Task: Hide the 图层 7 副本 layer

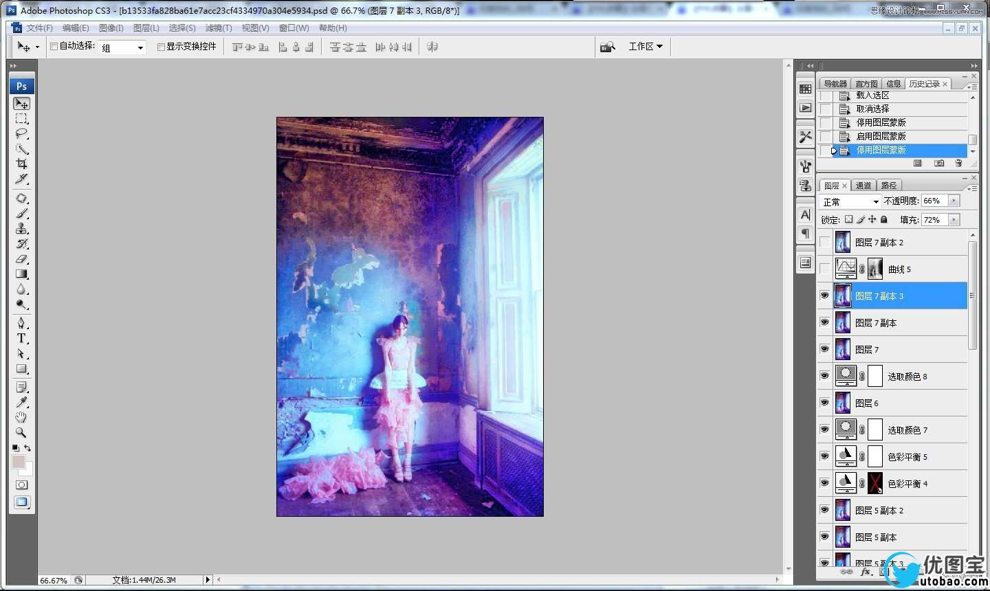Action: point(825,322)
